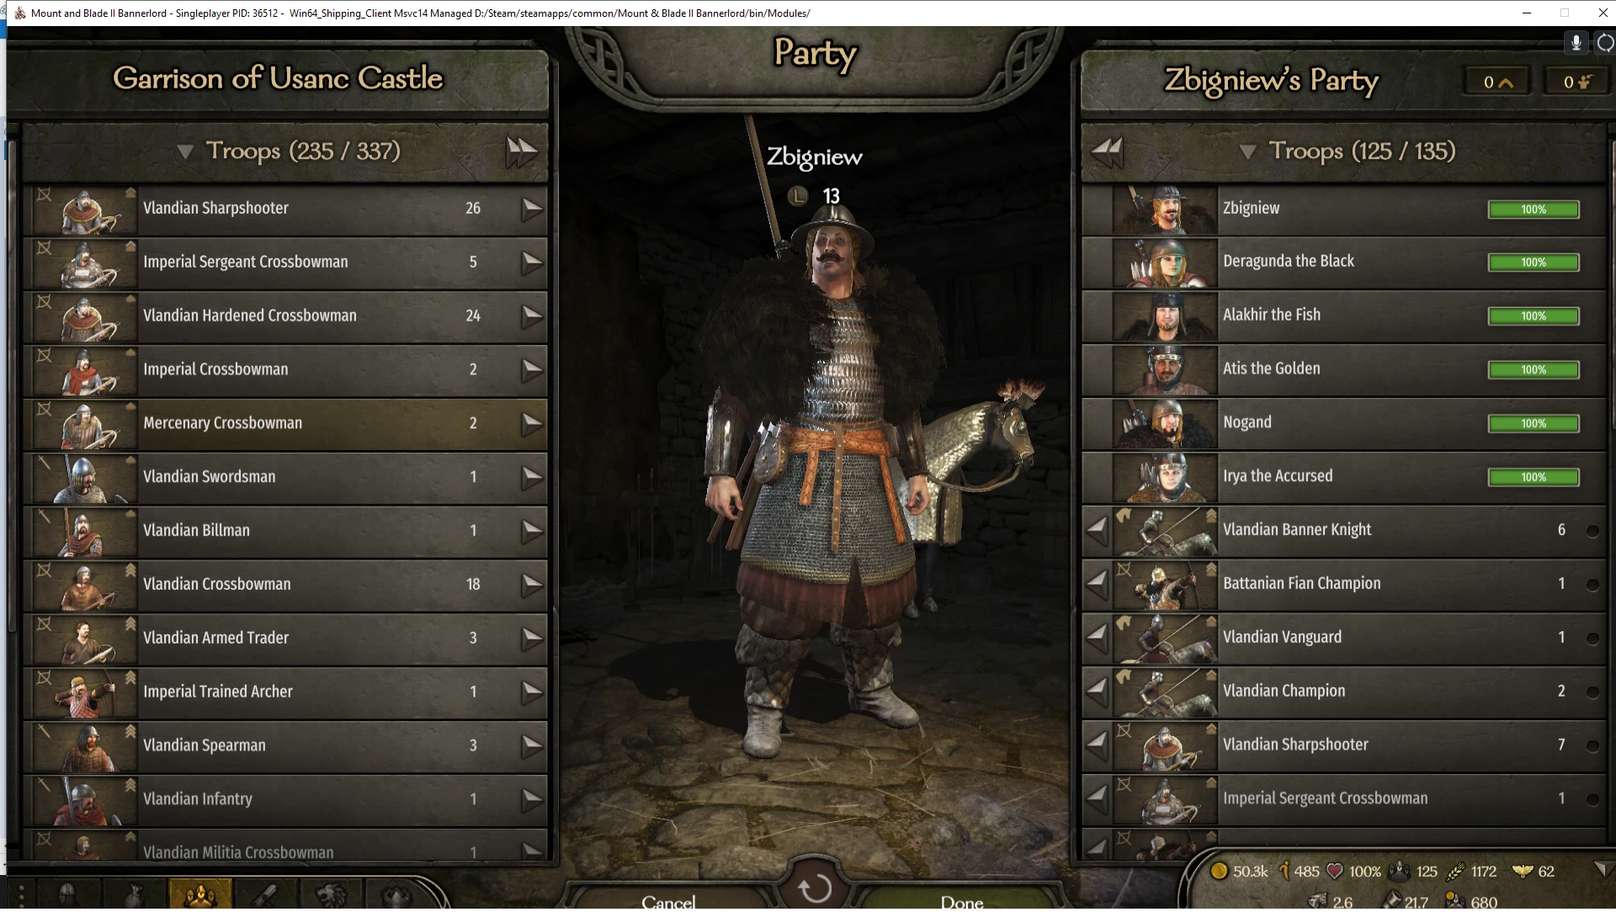This screenshot has height=912, width=1616.
Task: Open the Kingdom crown icon
Action: click(x=396, y=895)
